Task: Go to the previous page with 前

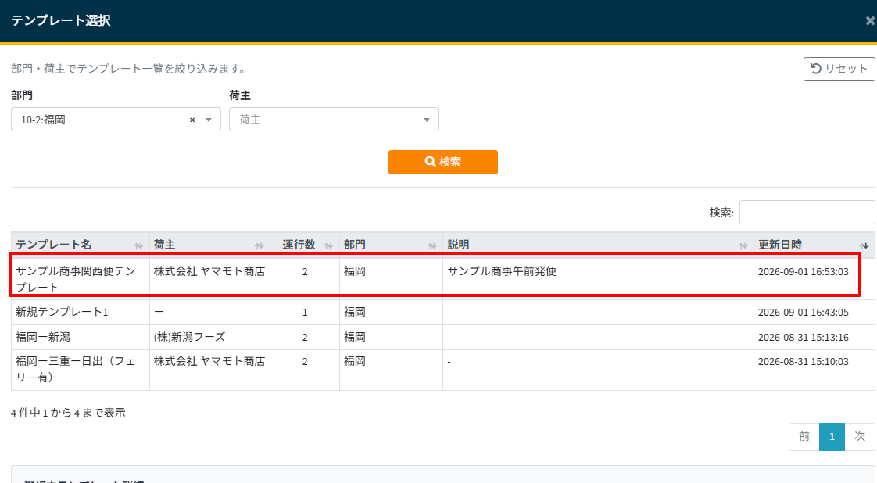Action: 804,437
